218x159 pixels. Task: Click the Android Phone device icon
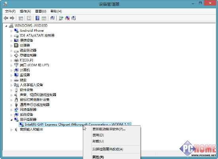click(x=16, y=31)
